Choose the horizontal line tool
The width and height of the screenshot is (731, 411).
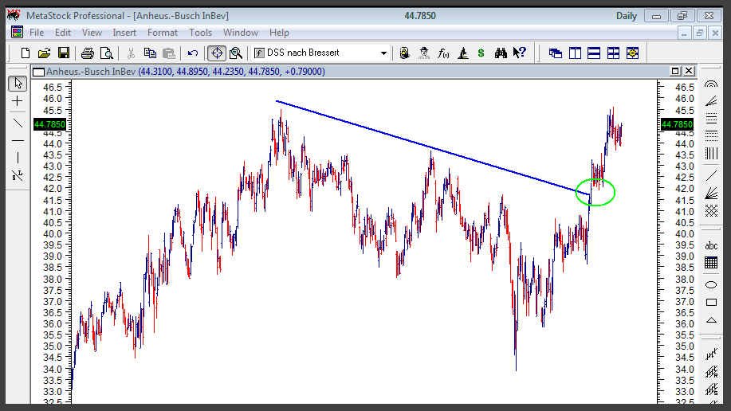click(18, 141)
